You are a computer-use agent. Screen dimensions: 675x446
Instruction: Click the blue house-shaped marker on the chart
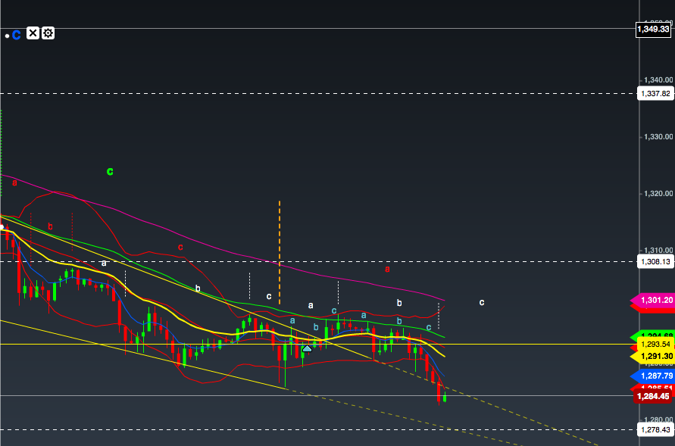click(x=307, y=348)
